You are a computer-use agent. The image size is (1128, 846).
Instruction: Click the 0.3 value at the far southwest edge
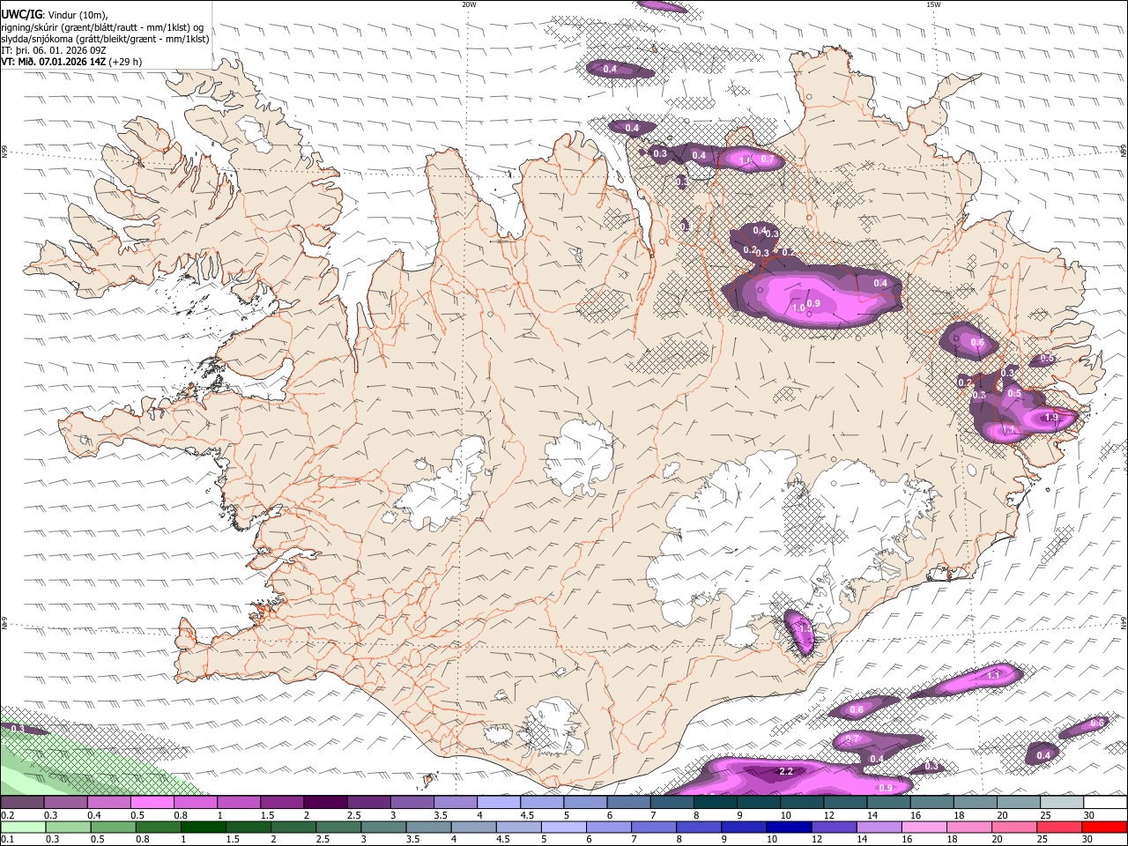(x=18, y=729)
